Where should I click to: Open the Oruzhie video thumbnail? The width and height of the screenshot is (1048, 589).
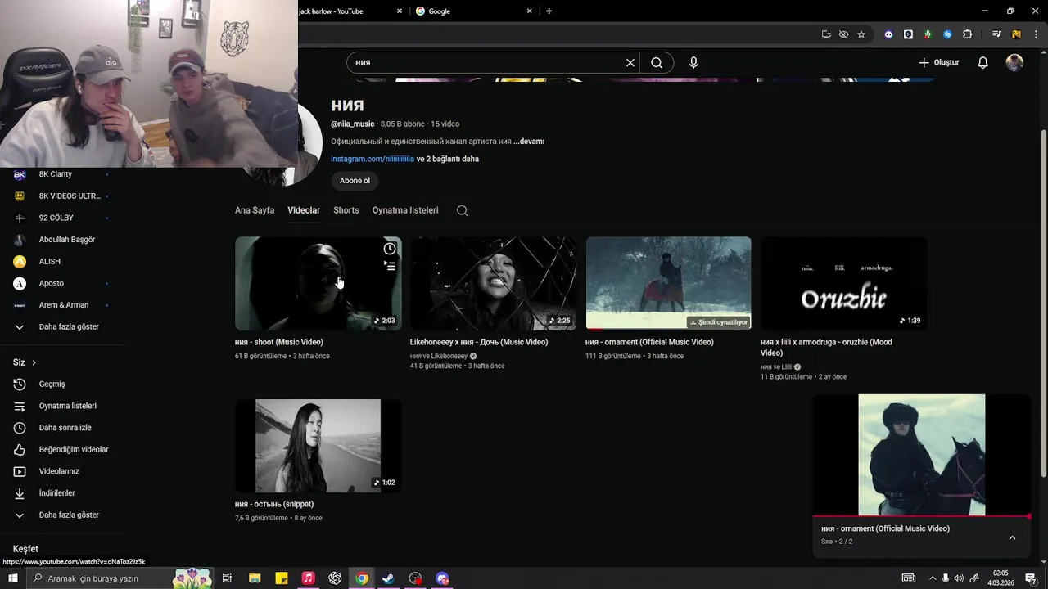844,283
